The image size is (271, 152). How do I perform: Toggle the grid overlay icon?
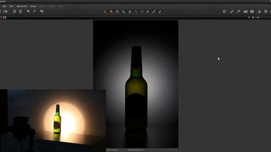266,11
